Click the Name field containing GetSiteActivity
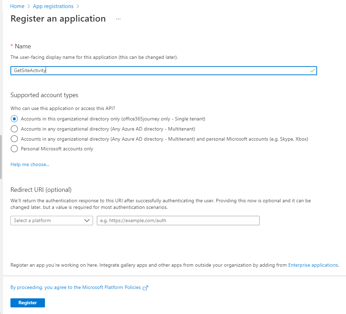The width and height of the screenshot is (346, 314). [164, 71]
